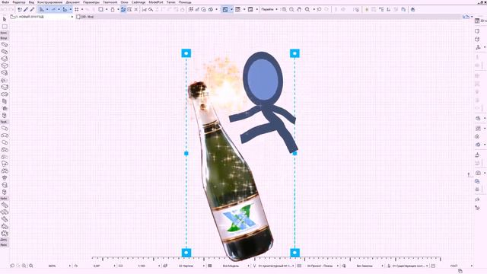Image resolution: width=487 pixels, height=274 pixels.
Task: Click the top-left selection handle of the image
Action: [186, 53]
